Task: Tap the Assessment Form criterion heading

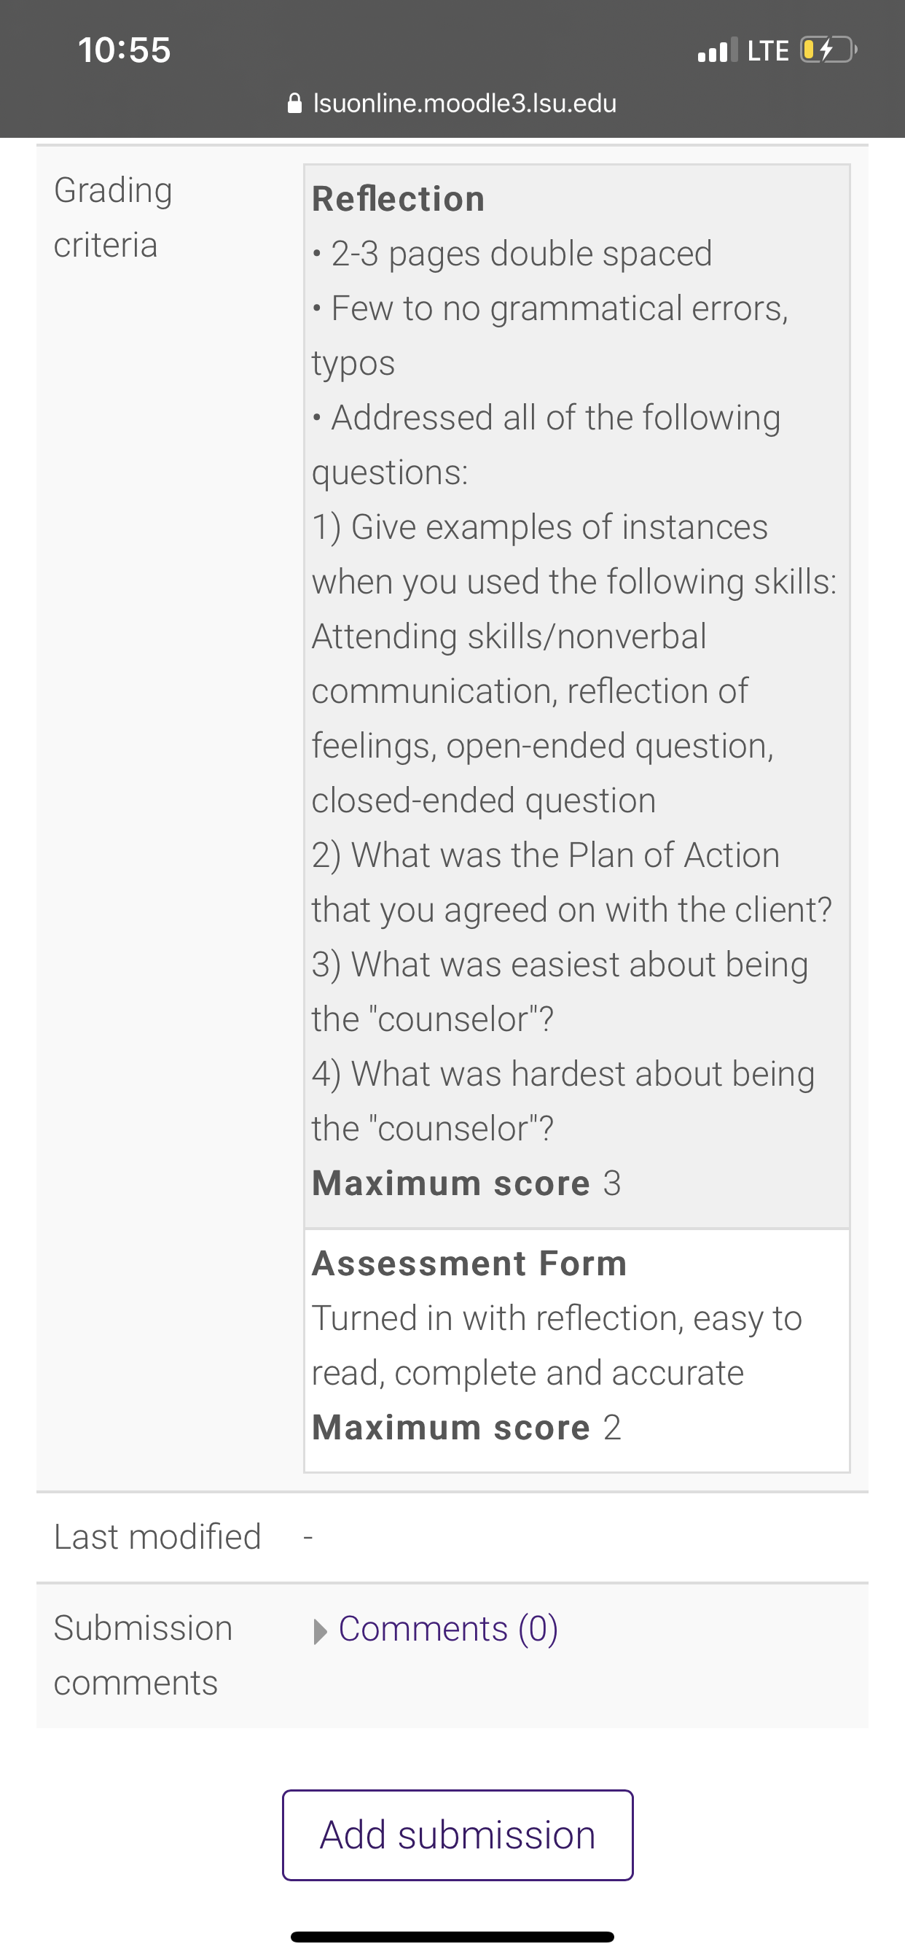Action: click(x=469, y=1264)
